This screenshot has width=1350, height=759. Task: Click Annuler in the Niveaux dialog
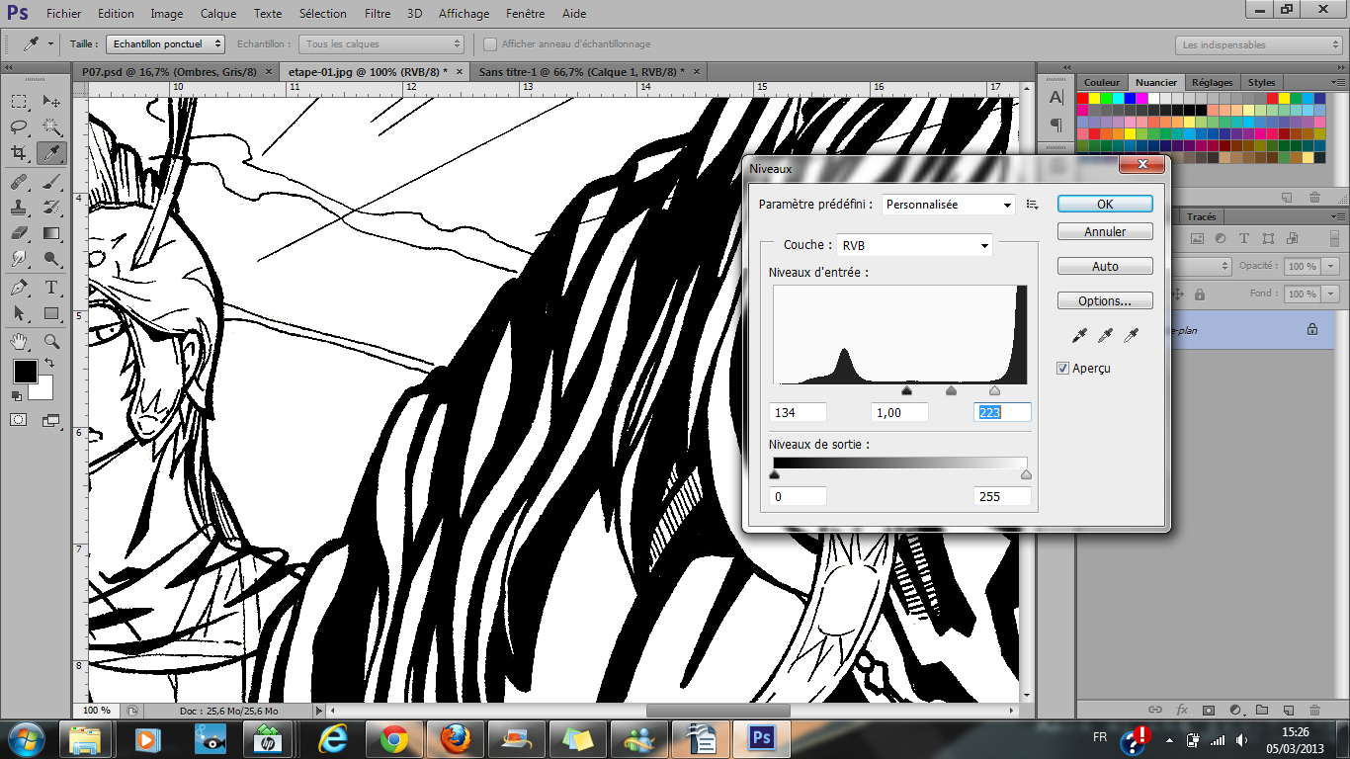point(1105,232)
